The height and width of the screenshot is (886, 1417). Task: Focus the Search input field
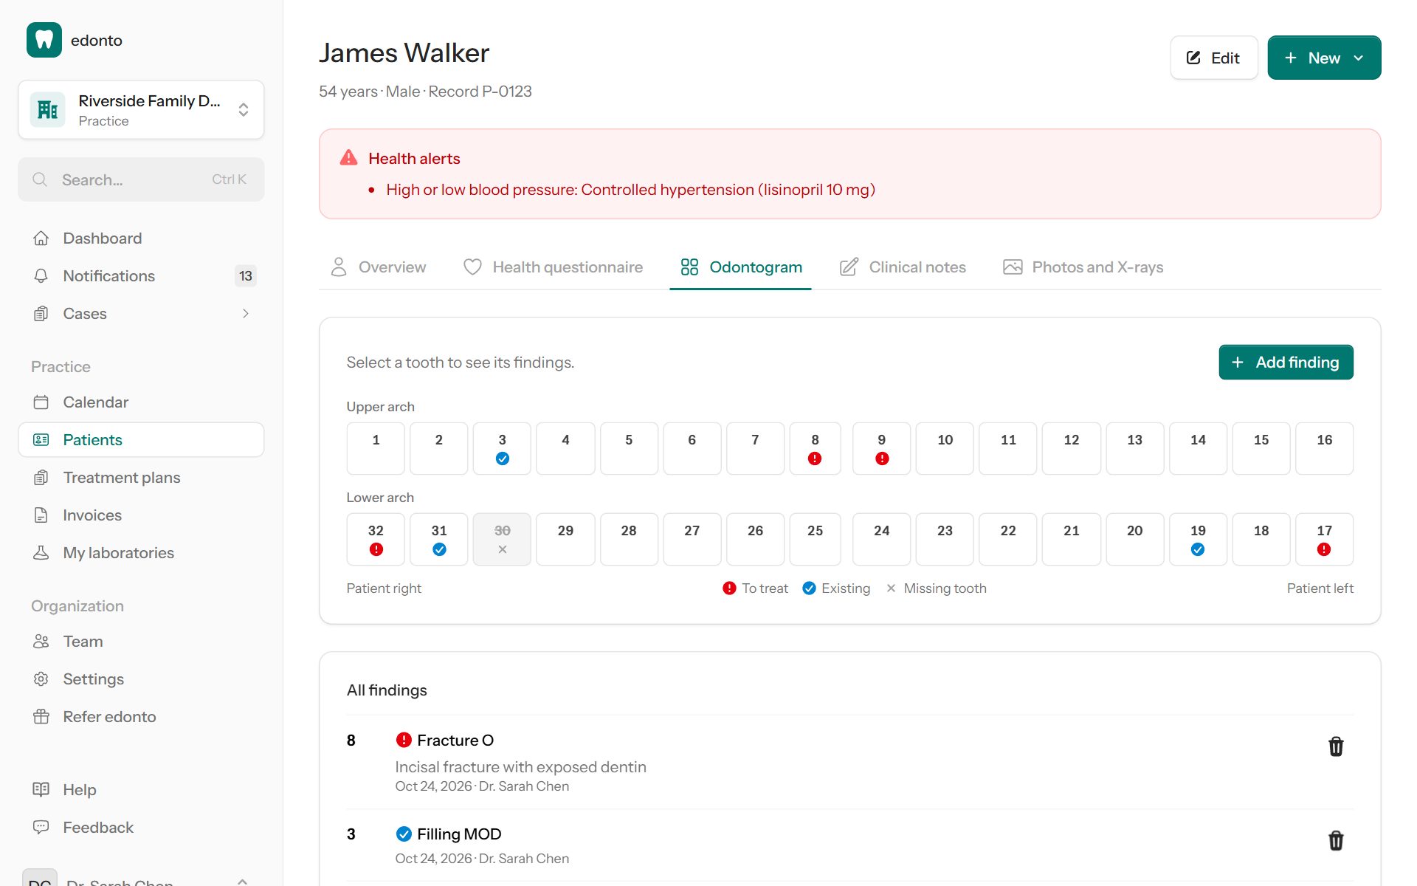coord(141,179)
